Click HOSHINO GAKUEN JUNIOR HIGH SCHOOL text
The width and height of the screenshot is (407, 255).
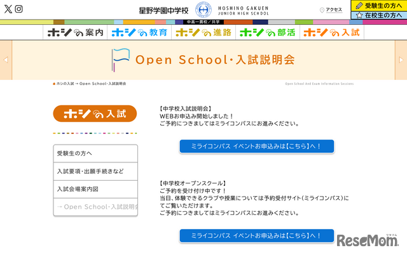(x=243, y=11)
